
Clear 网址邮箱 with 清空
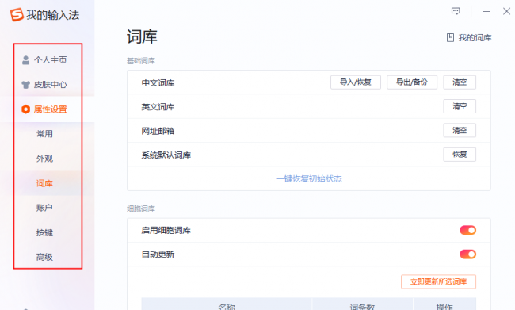460,130
